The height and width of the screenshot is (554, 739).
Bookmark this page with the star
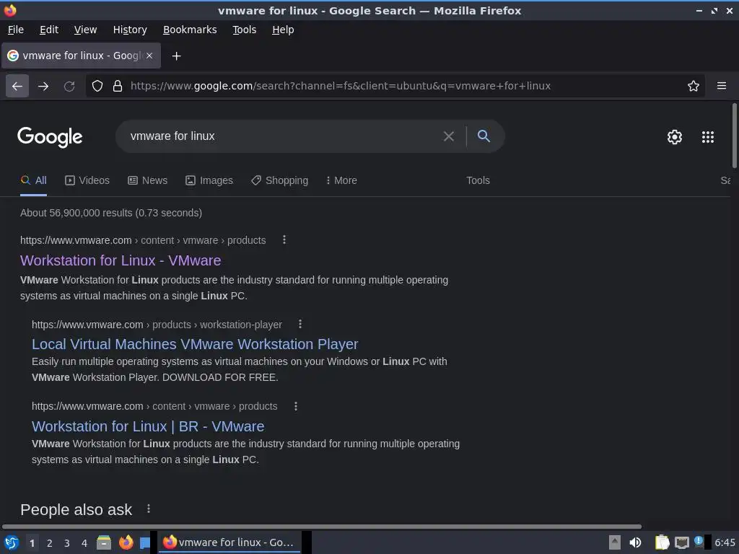694,86
